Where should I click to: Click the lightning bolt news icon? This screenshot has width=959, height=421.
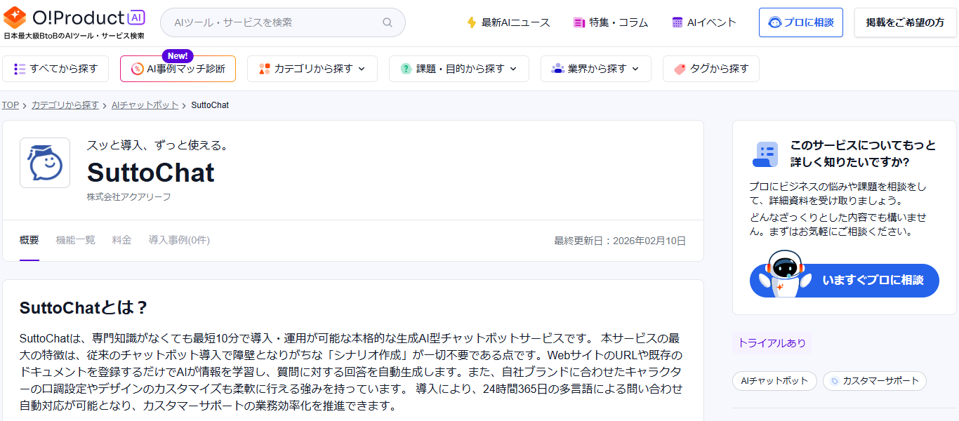472,22
